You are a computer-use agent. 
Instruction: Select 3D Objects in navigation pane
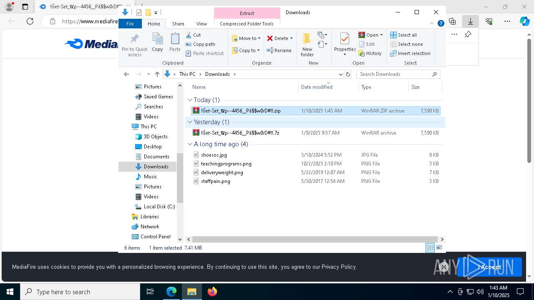point(155,137)
